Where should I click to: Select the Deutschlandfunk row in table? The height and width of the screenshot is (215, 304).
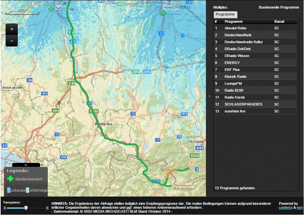click(256, 35)
